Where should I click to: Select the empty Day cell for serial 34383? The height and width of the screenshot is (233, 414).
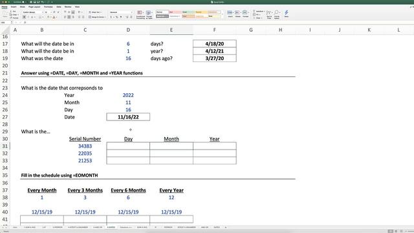pyautogui.click(x=128, y=146)
